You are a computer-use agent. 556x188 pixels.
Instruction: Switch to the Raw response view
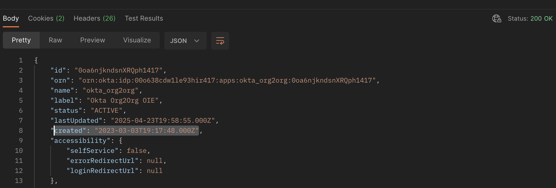55,40
